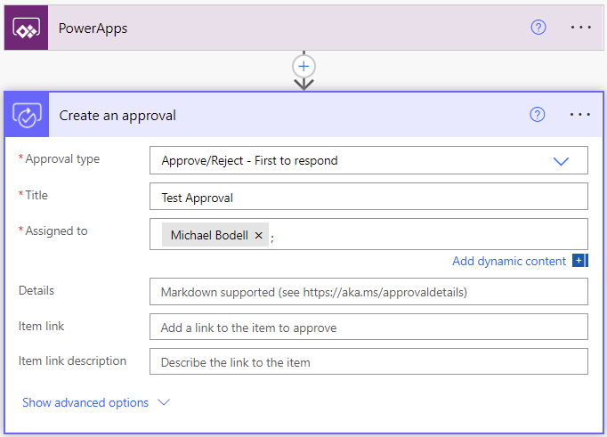This screenshot has width=607, height=437.
Task: Click the Item link description label
Action: tap(72, 361)
